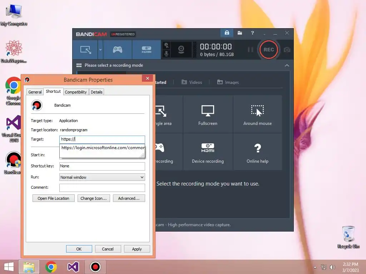This screenshot has height=274, width=366.
Task: Select the Shortcut tab in Properties
Action: click(53, 91)
